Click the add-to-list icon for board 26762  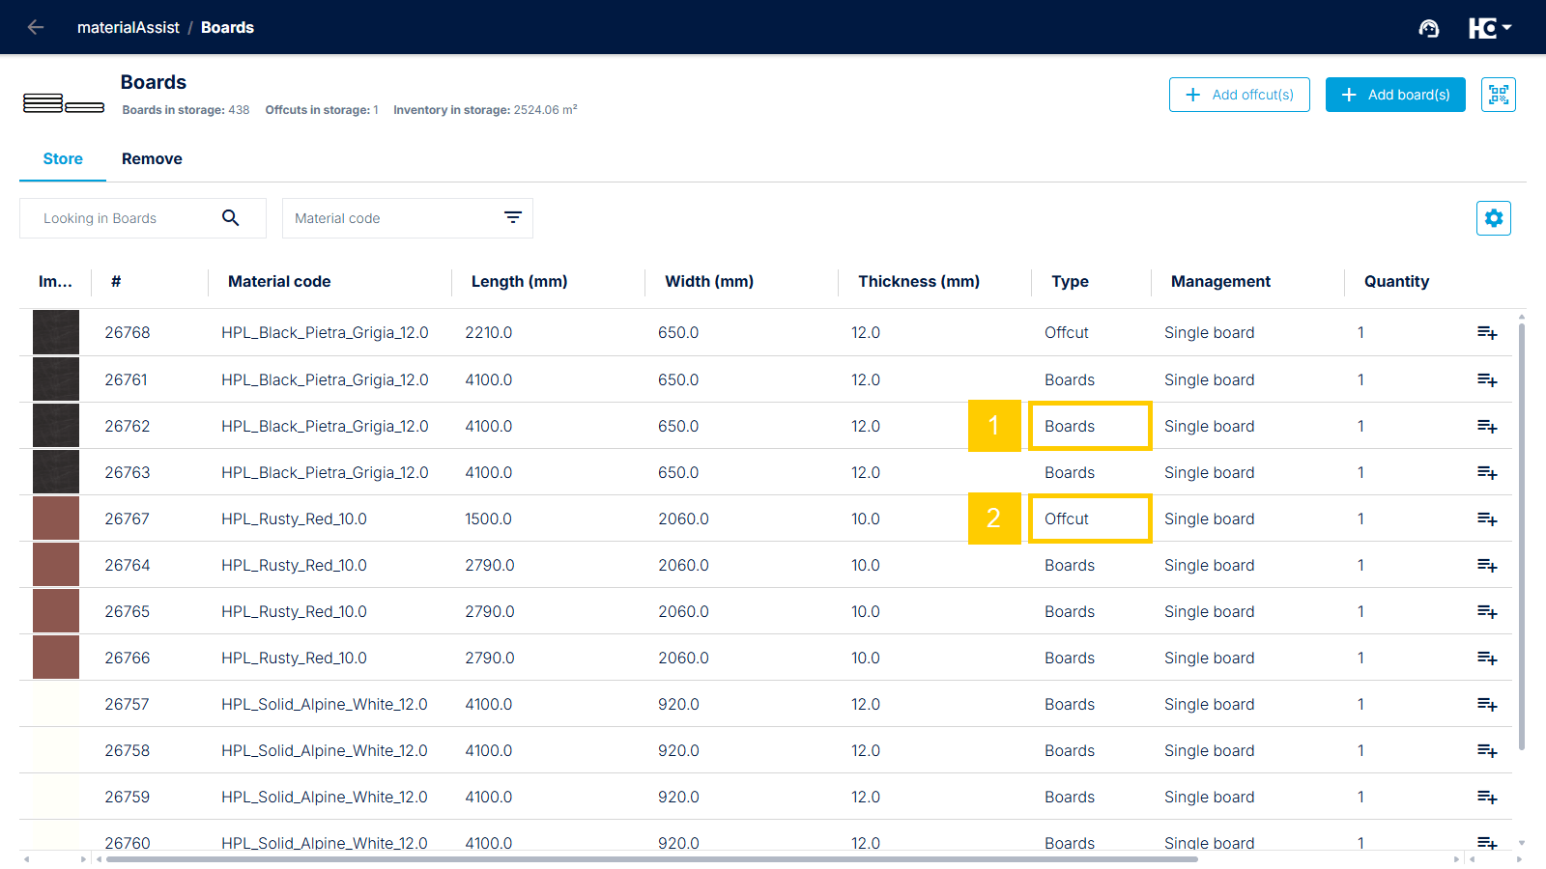click(x=1487, y=427)
